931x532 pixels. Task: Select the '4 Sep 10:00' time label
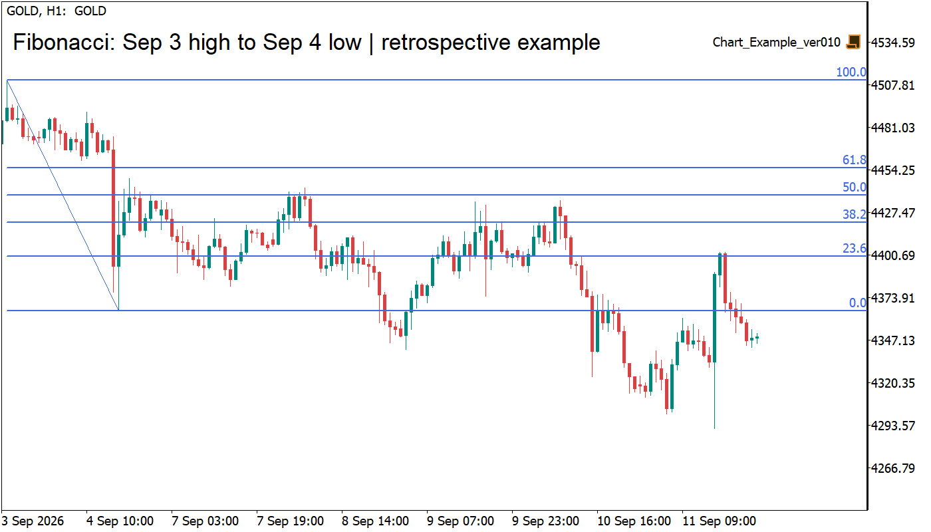(120, 521)
